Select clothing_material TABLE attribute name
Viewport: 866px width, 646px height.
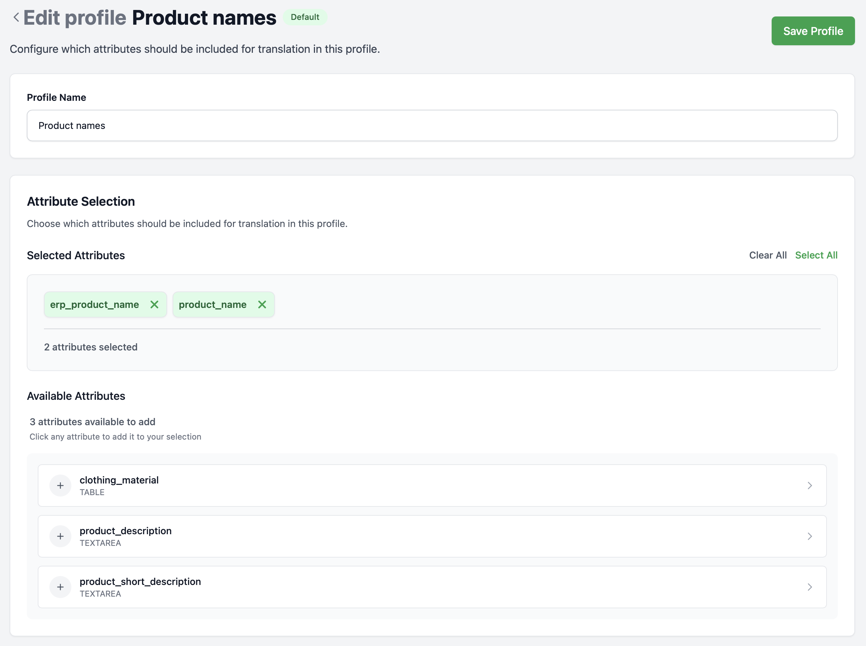click(119, 480)
